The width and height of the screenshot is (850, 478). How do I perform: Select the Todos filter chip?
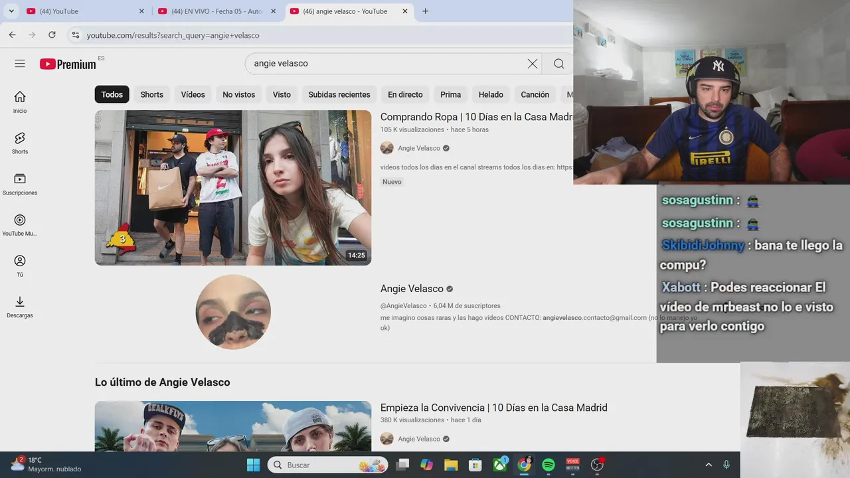coord(112,94)
